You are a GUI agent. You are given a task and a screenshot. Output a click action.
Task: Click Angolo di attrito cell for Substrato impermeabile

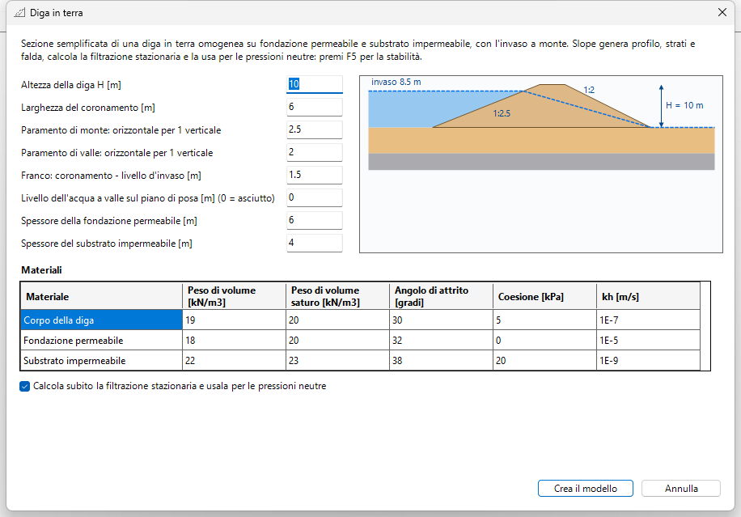pos(441,361)
